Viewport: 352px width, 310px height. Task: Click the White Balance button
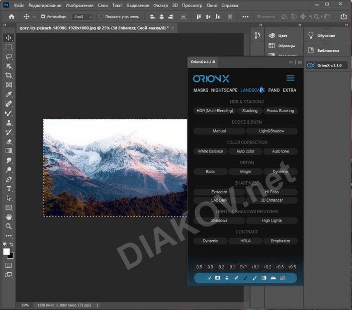tap(210, 151)
